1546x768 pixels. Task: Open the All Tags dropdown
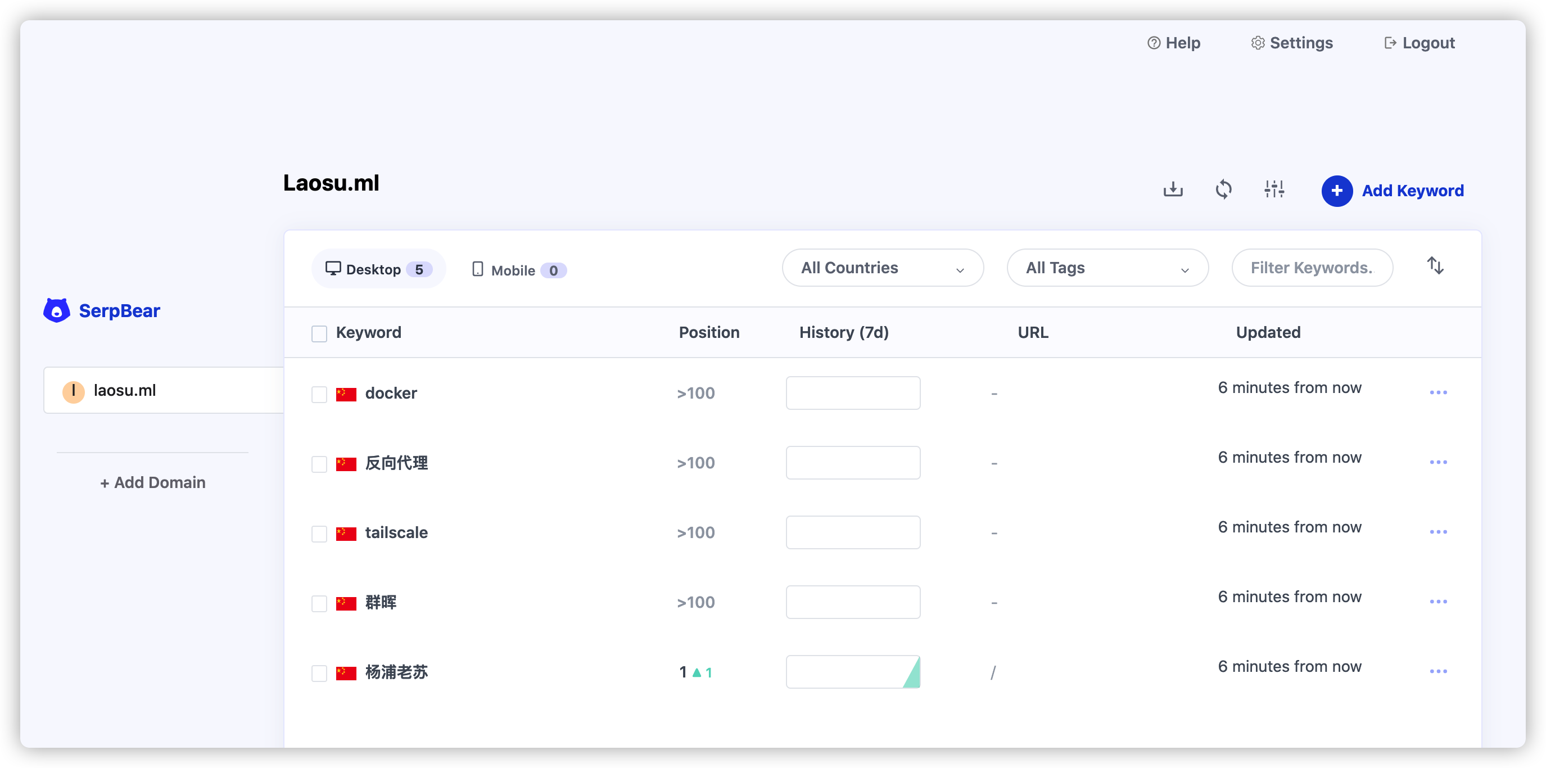click(1107, 268)
